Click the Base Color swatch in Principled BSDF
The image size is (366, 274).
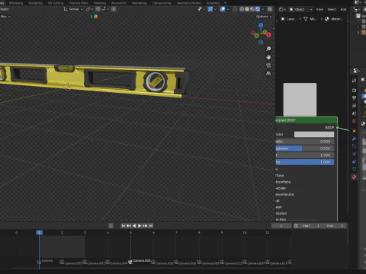tap(314, 135)
